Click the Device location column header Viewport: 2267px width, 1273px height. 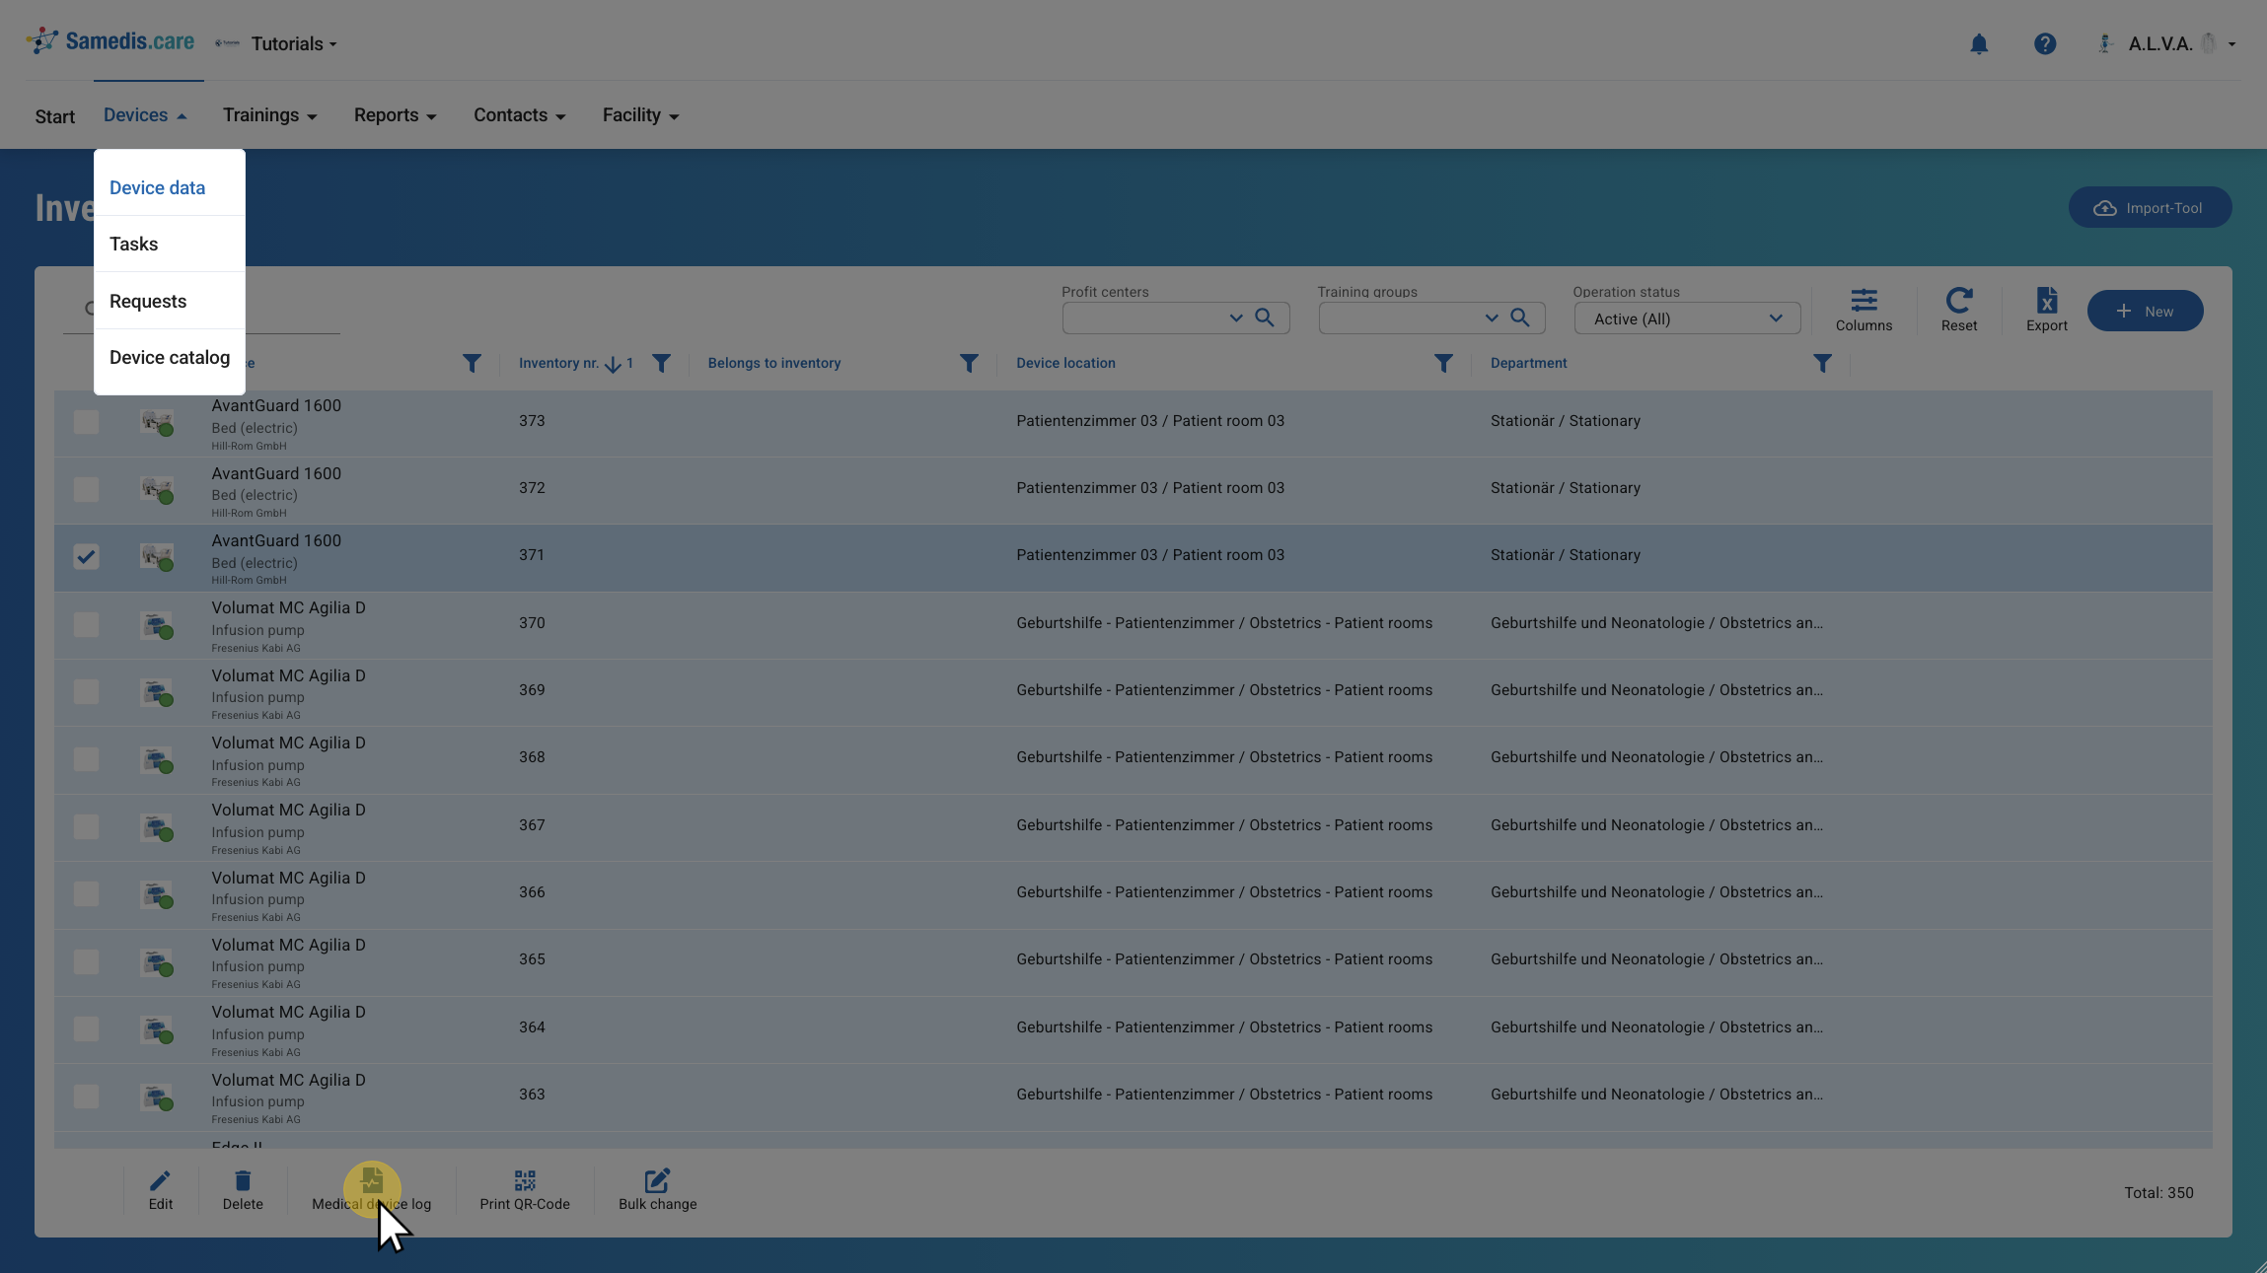(1065, 363)
